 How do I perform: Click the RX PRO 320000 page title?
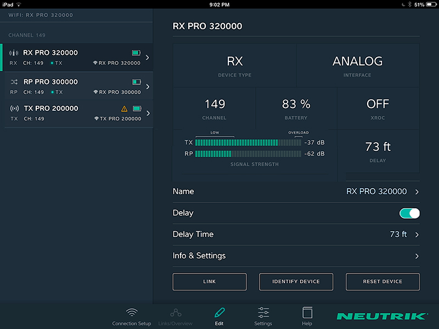tap(207, 26)
